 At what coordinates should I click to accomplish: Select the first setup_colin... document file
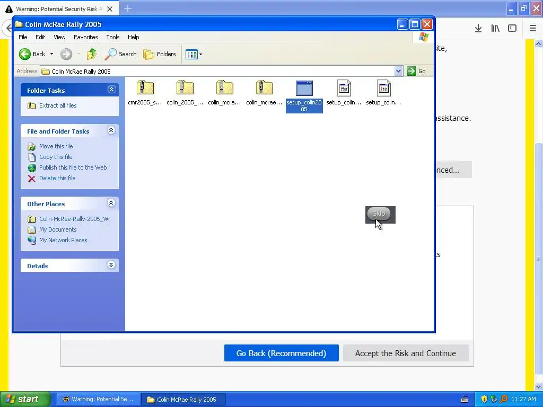click(x=344, y=92)
